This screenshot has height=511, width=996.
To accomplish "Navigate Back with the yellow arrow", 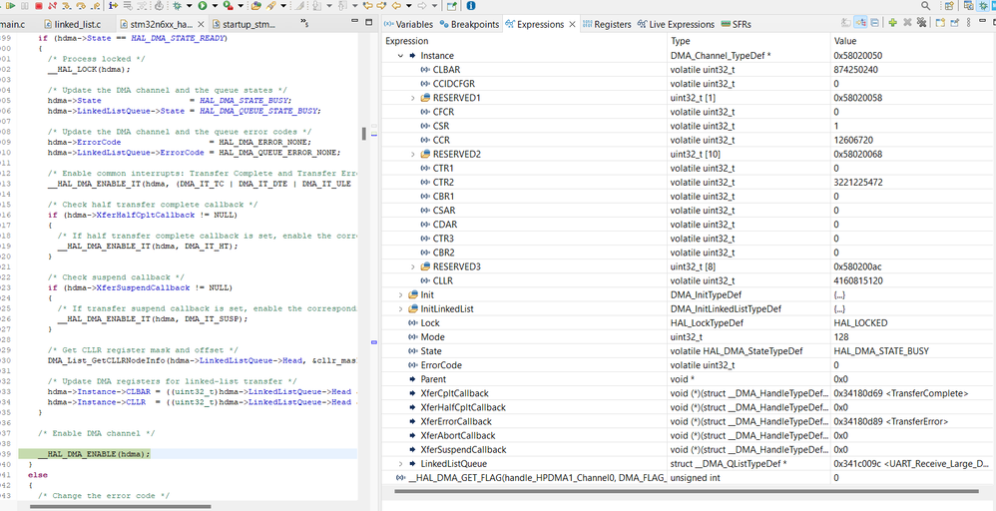I will pyautogui.click(x=396, y=6).
